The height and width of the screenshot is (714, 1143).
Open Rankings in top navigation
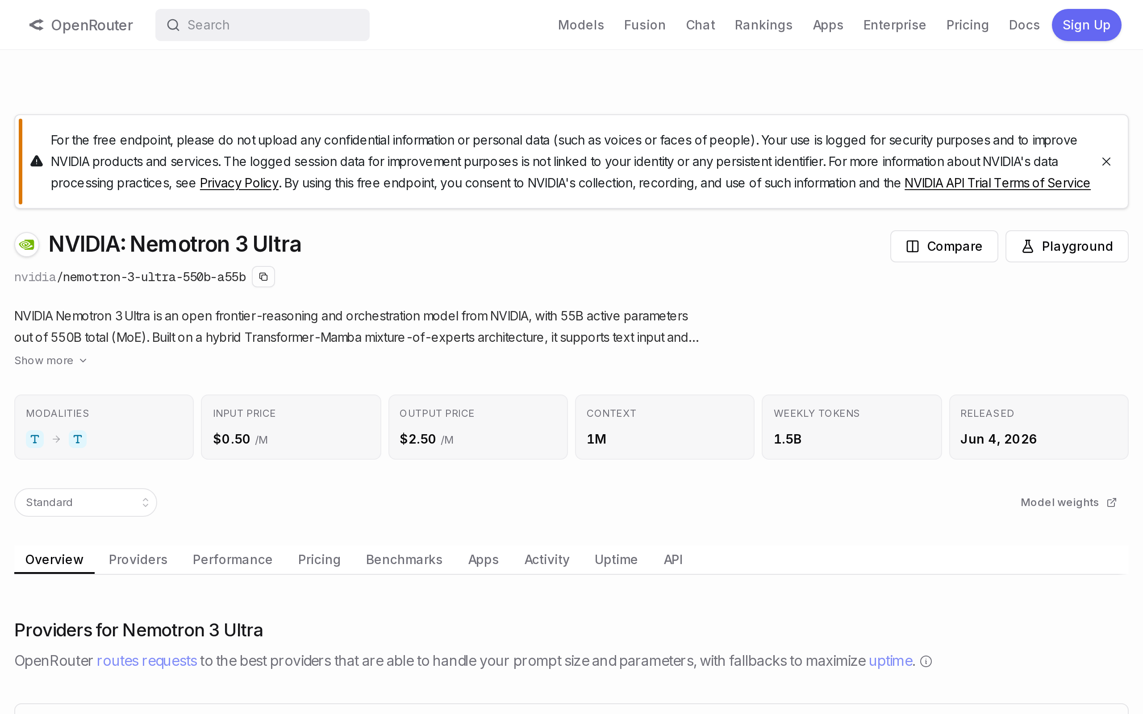pyautogui.click(x=764, y=25)
